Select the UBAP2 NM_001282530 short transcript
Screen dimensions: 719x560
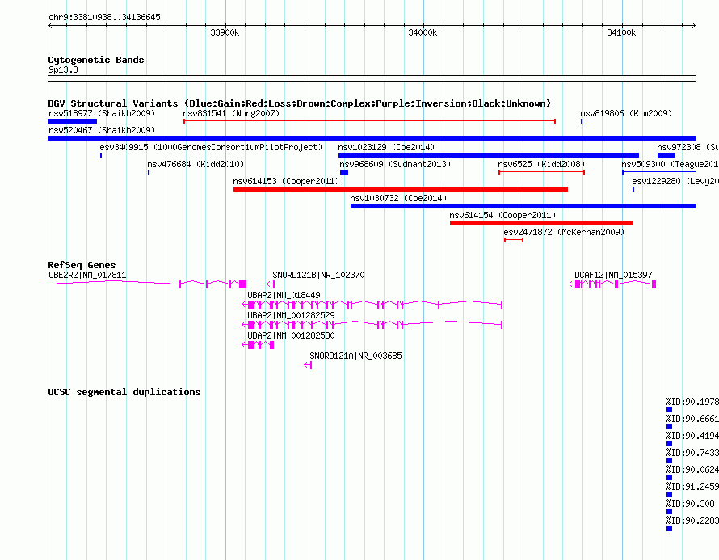click(258, 345)
